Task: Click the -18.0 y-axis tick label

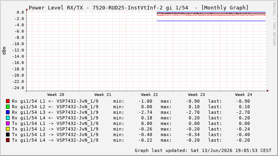Action: [x=18, y=69]
